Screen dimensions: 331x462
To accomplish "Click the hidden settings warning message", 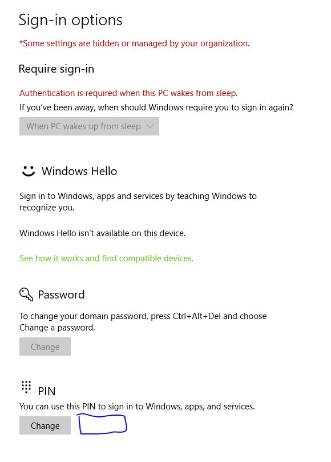I will point(134,43).
